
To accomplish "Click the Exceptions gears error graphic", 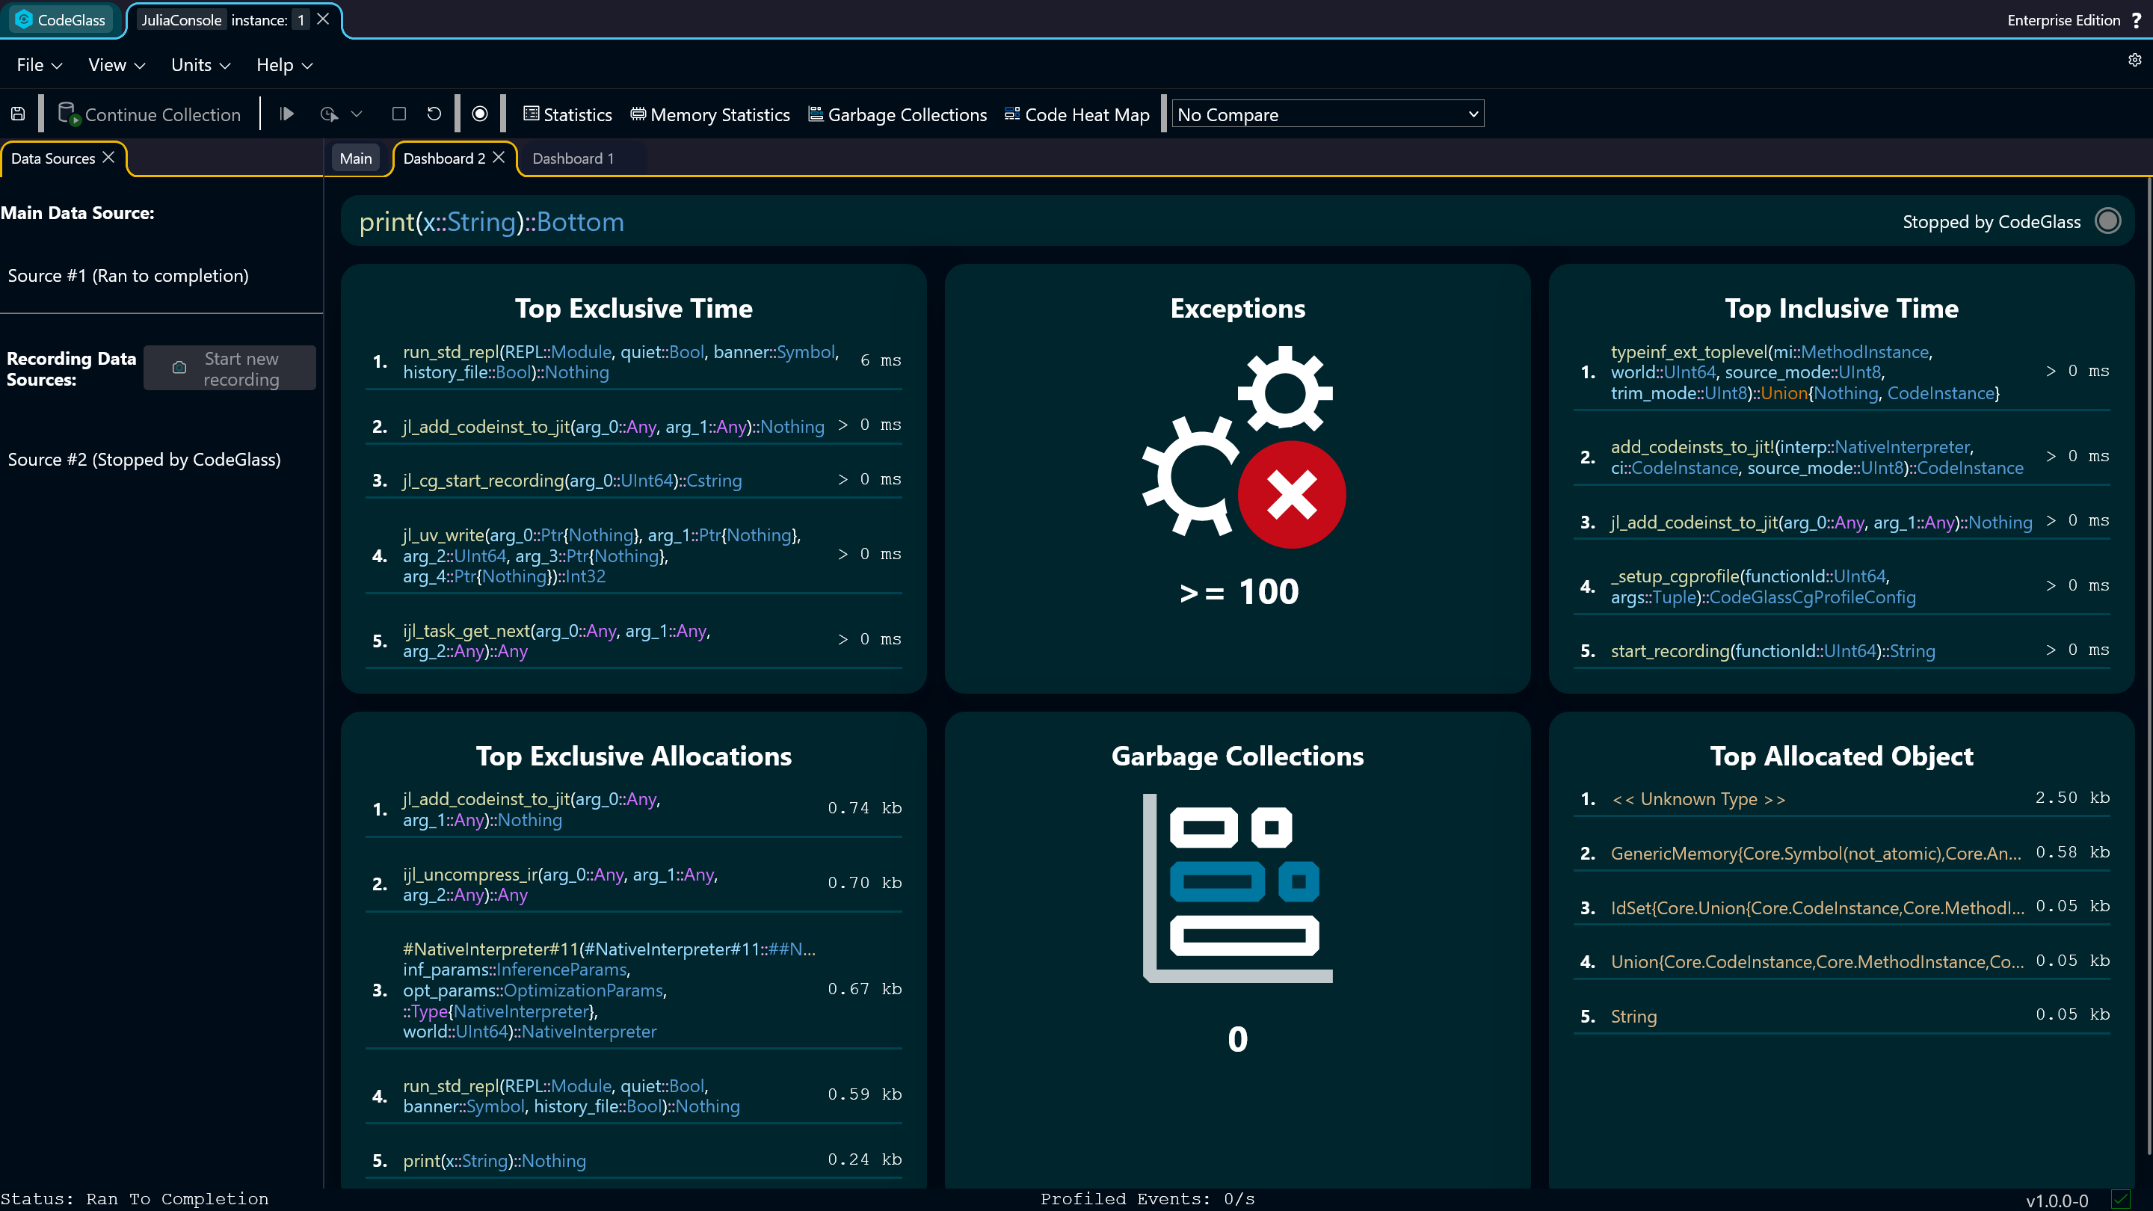I will tap(1244, 447).
